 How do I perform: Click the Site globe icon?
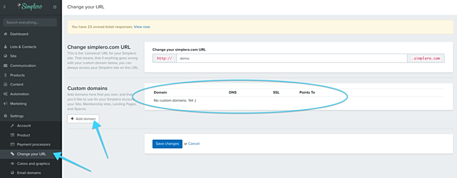click(x=5, y=56)
